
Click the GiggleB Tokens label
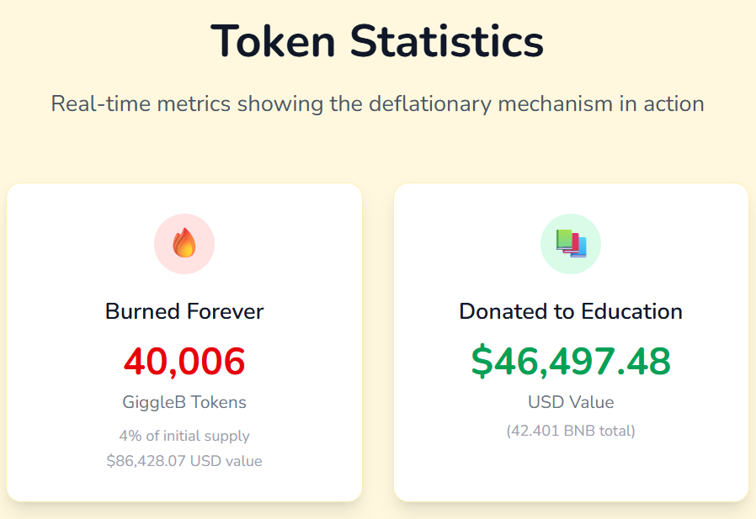click(x=184, y=402)
